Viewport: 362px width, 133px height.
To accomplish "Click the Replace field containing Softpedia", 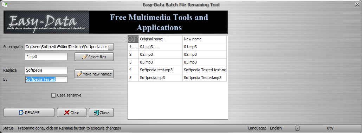I will tap(46, 70).
